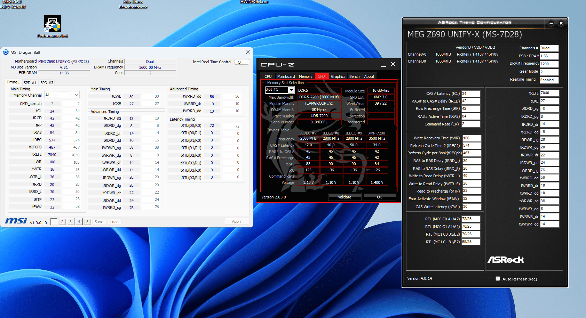This screenshot has height=318, width=586.
Task: Click the Max Bandwidth DDR5-7200 value
Action: pos(319,97)
